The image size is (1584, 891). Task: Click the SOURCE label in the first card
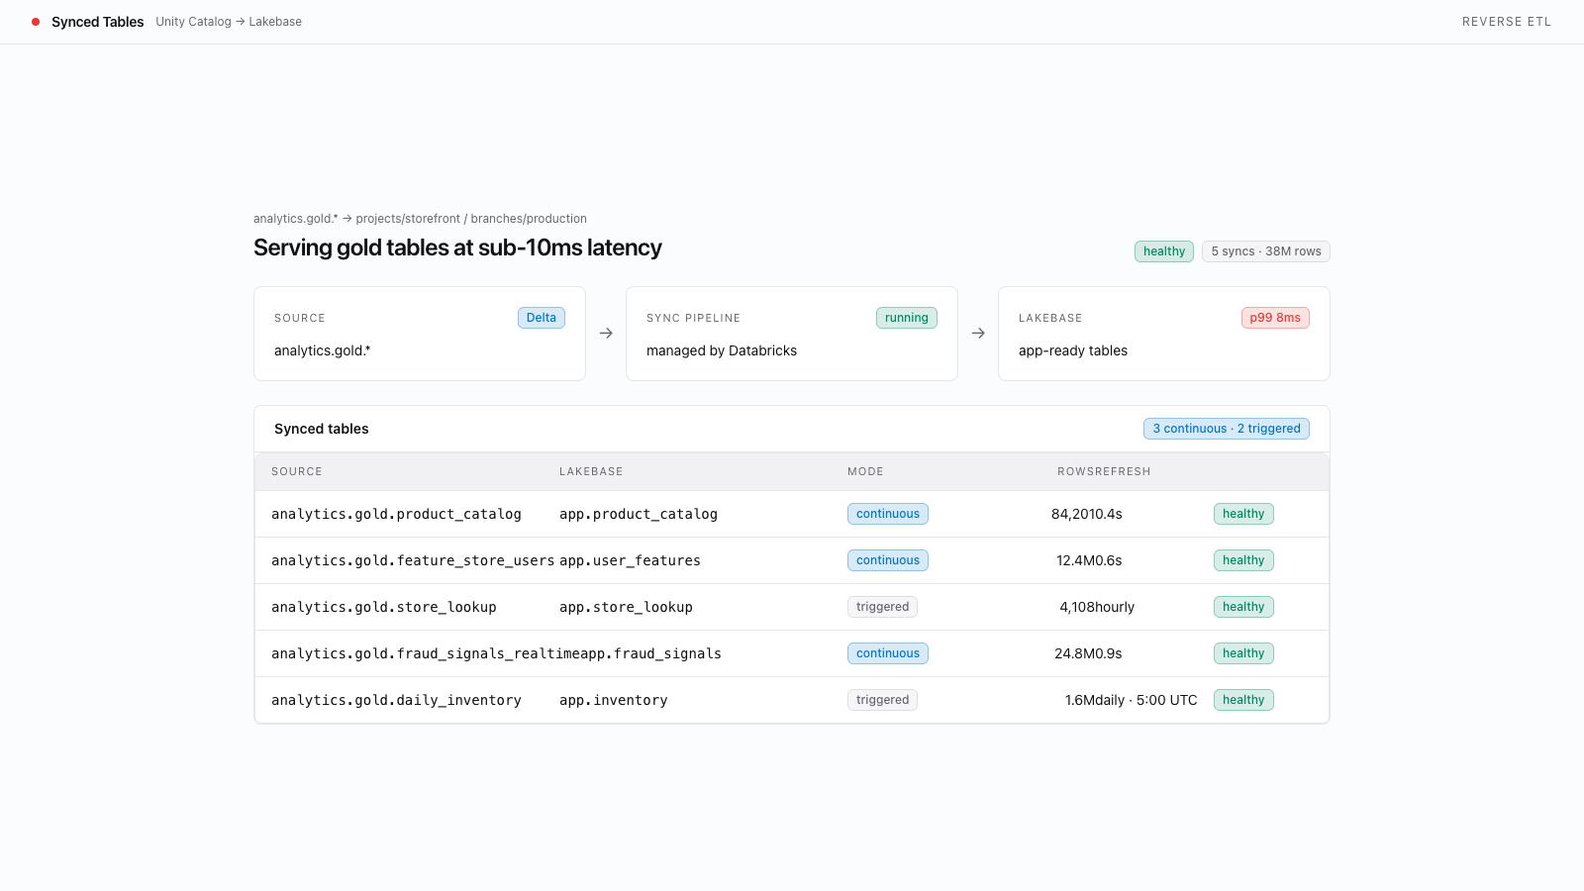300,318
